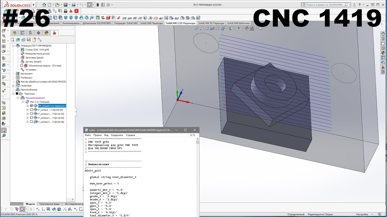Viewport: 387px width, 217px height.
Task: Collapse the Позиционирование node
Action: click(18, 98)
